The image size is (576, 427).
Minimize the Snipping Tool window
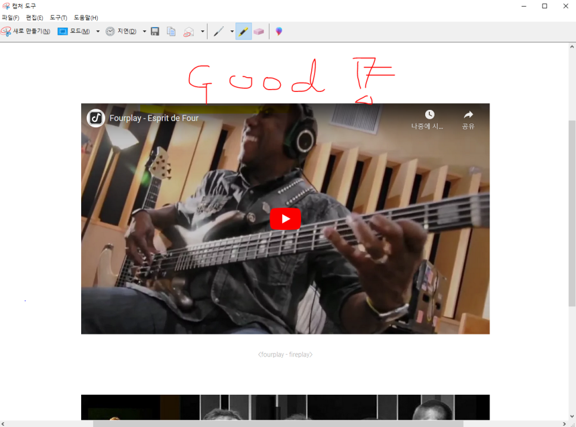click(x=524, y=6)
